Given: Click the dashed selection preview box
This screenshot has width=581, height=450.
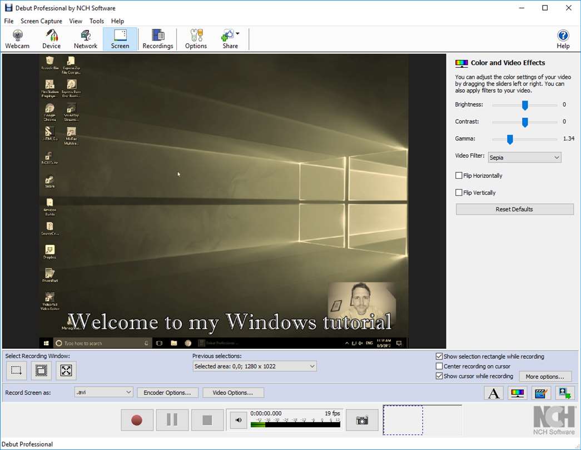Looking at the screenshot, I should click(x=403, y=420).
